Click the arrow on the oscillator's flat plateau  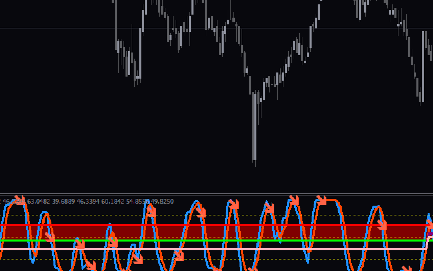pyautogui.click(x=321, y=200)
